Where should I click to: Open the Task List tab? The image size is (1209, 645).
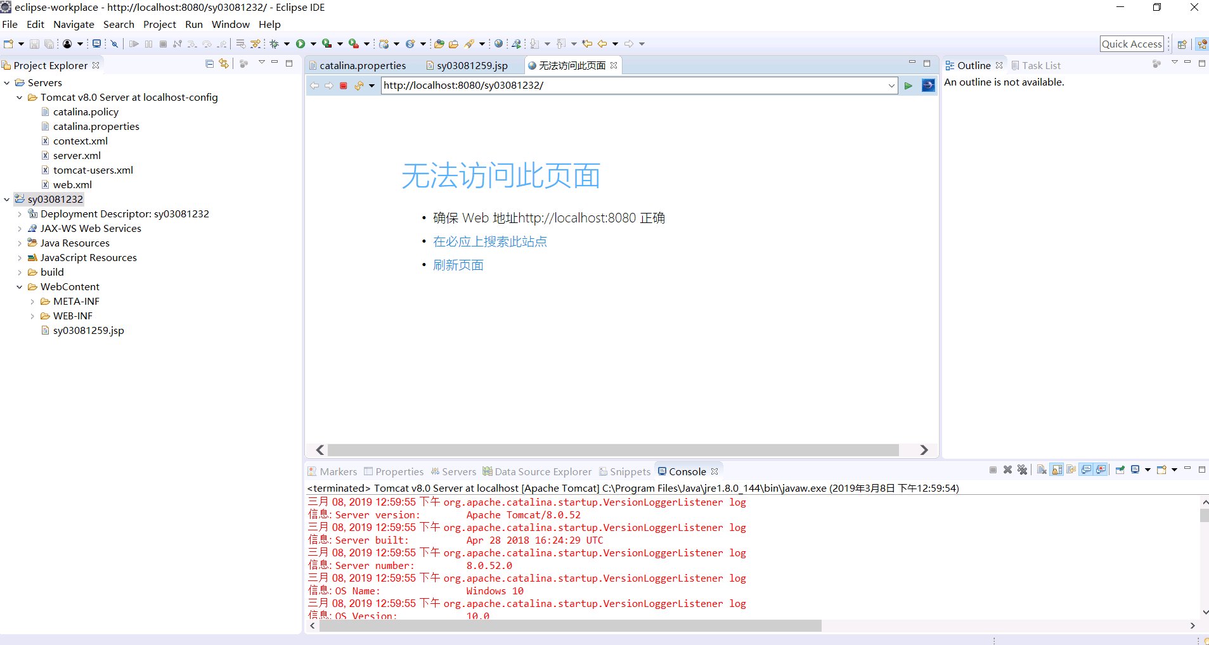point(1036,65)
